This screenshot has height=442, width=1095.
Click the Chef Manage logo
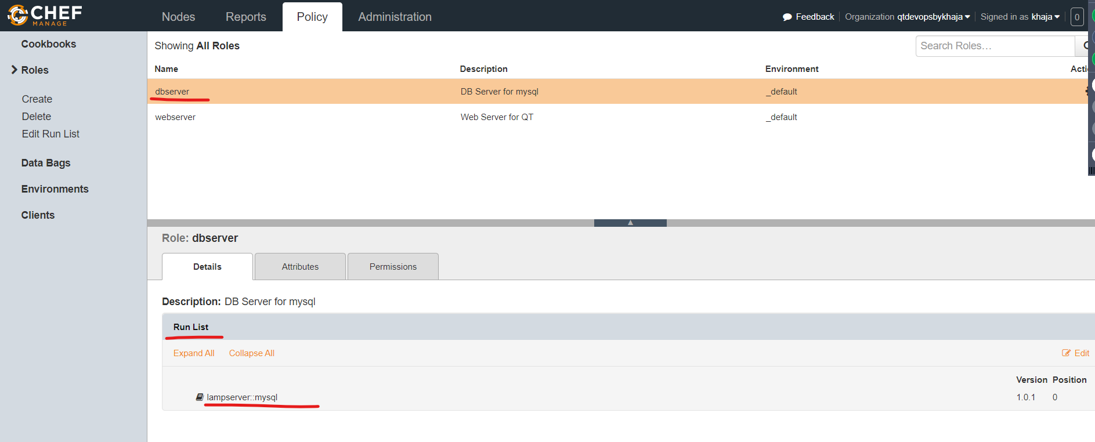pyautogui.click(x=45, y=16)
